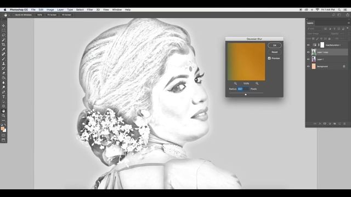This screenshot has height=197, width=351.
Task: Select the Lasso tool
Action: coord(3,35)
